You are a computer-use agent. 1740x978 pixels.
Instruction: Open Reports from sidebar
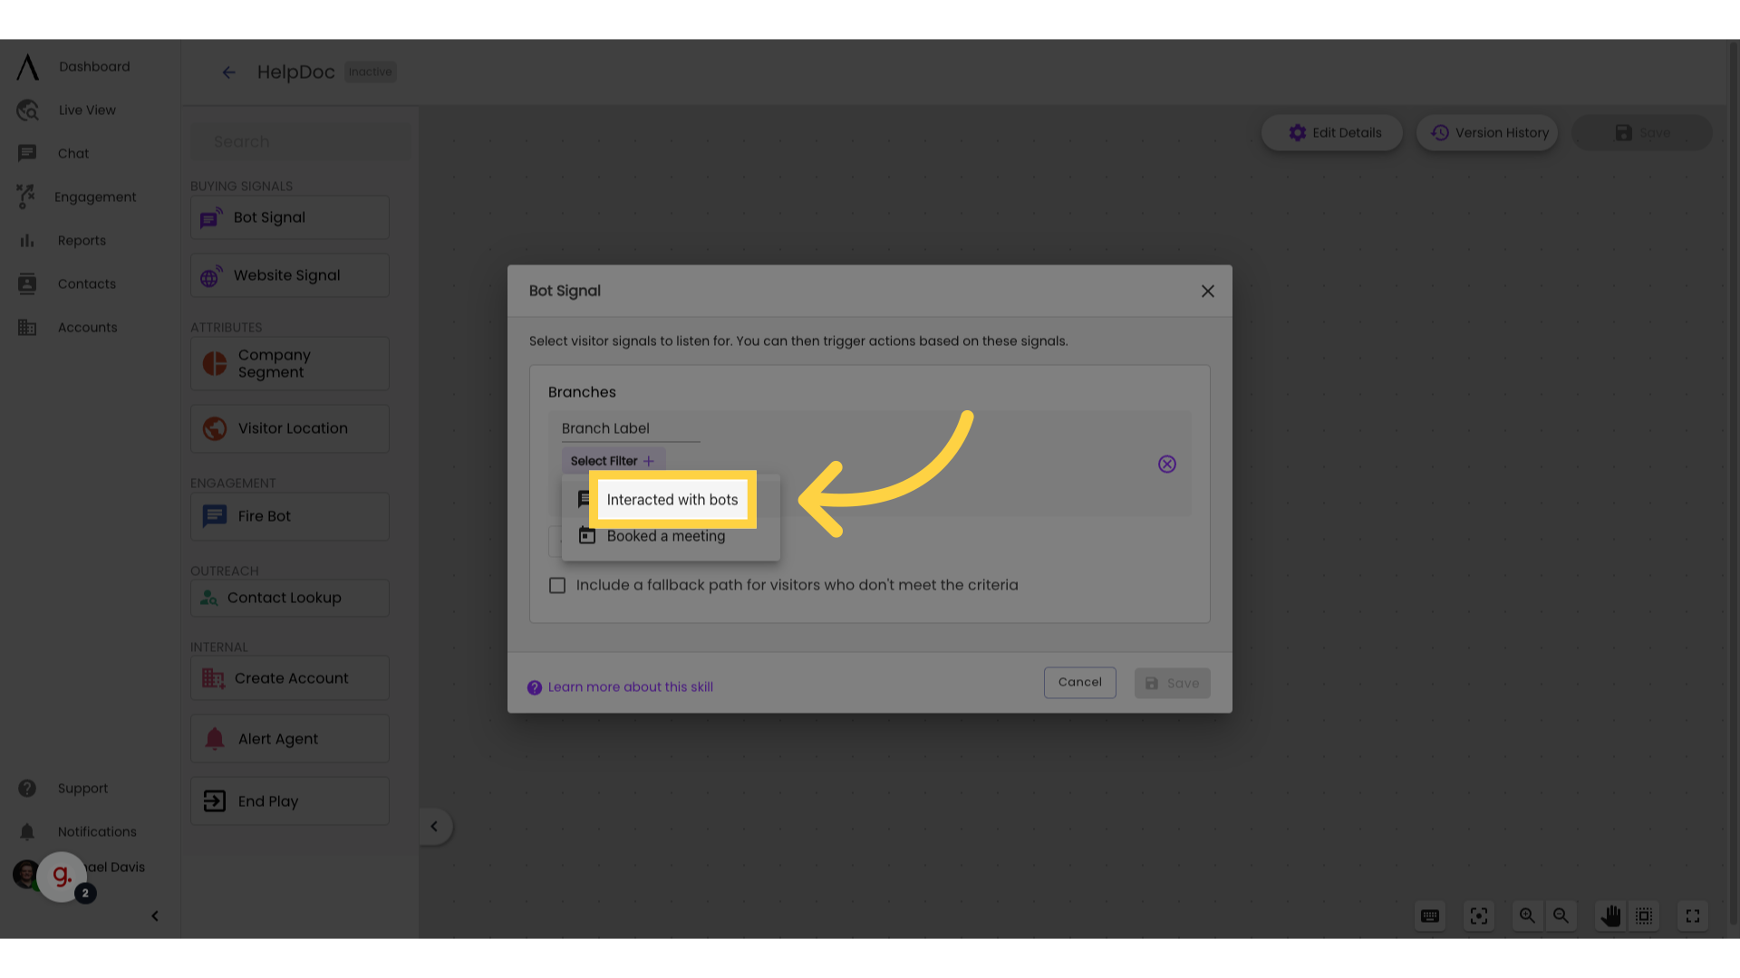82,240
